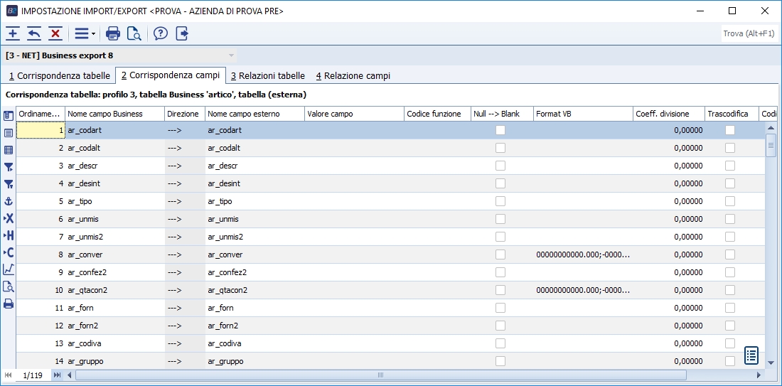The width and height of the screenshot is (782, 386).
Task: Click the list view sidebar icon
Action: (x=9, y=133)
